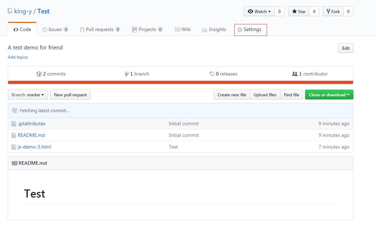Screen dimensions: 376x236
Task: Open the king-y owner profile link
Action: pyautogui.click(x=23, y=11)
